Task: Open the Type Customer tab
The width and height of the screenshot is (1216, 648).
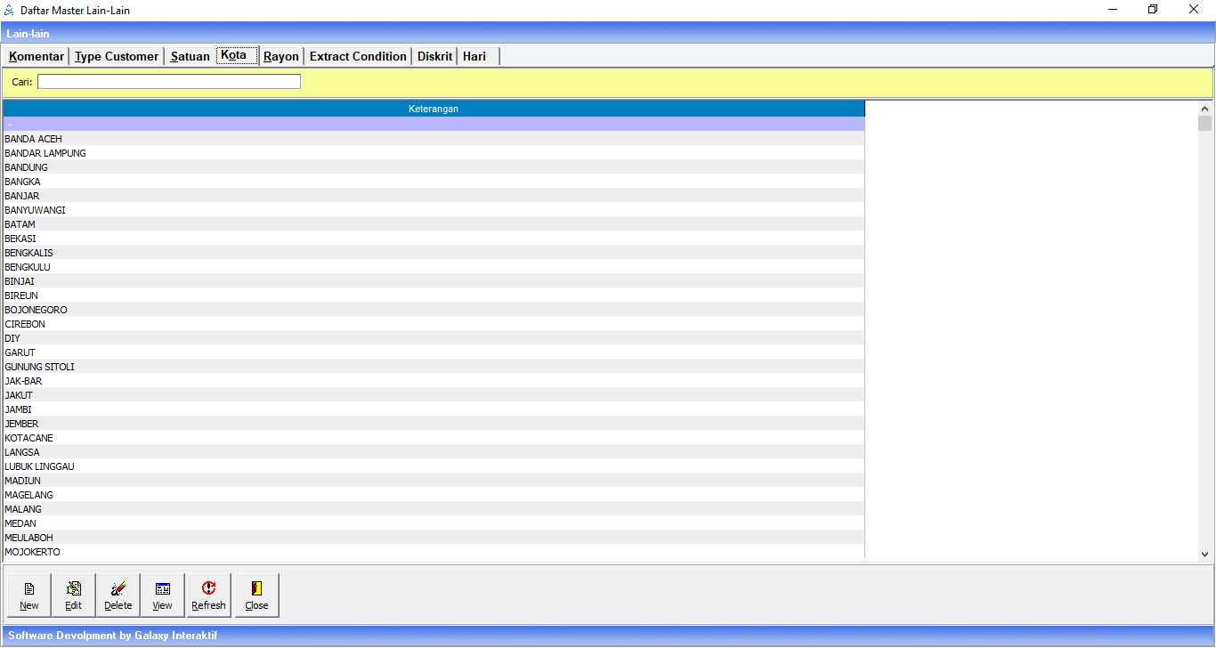Action: click(x=117, y=56)
